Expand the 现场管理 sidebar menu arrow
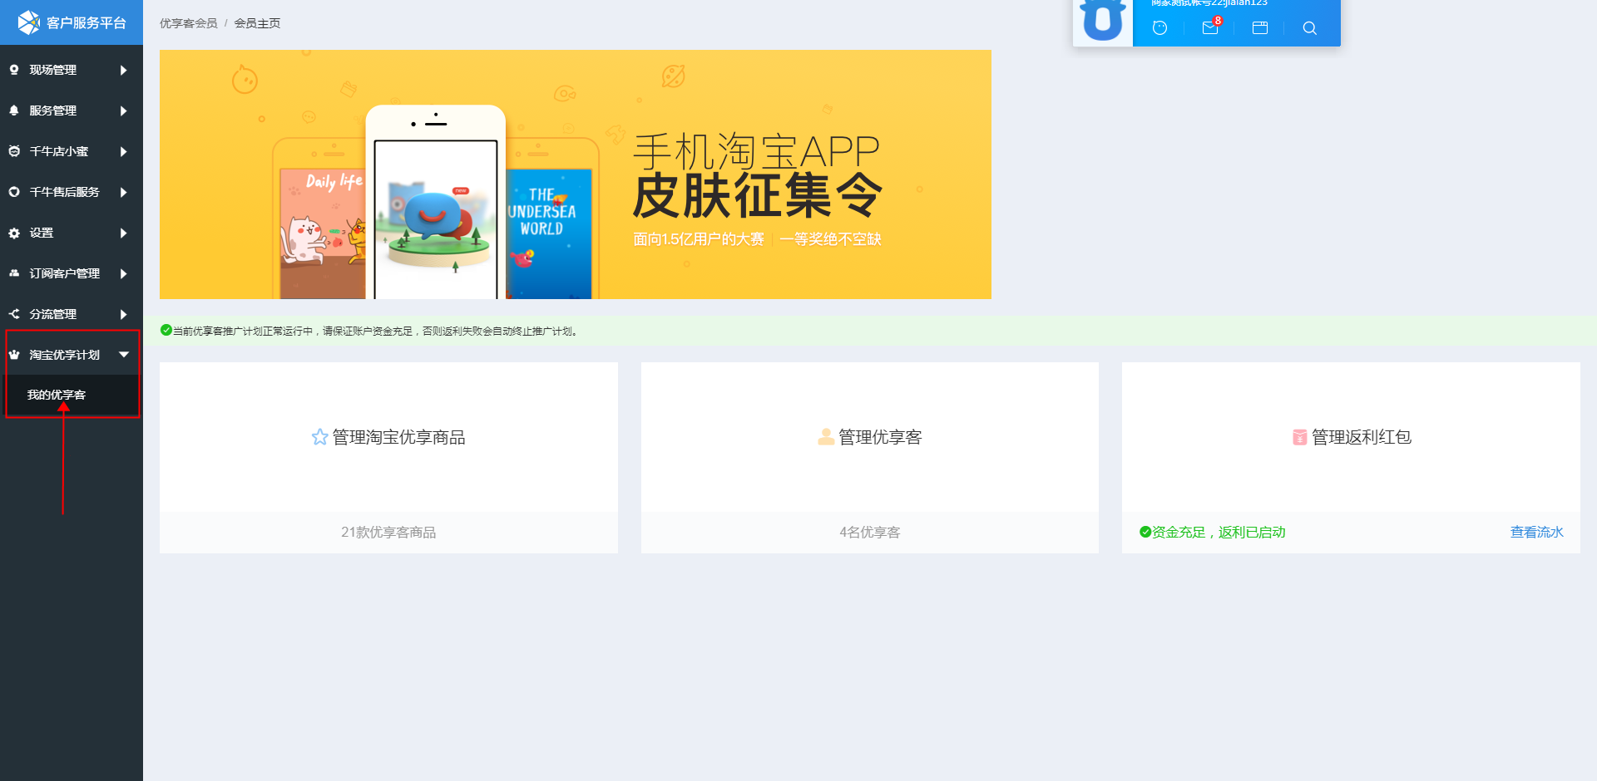Screen dimensions: 1597x781 123,70
